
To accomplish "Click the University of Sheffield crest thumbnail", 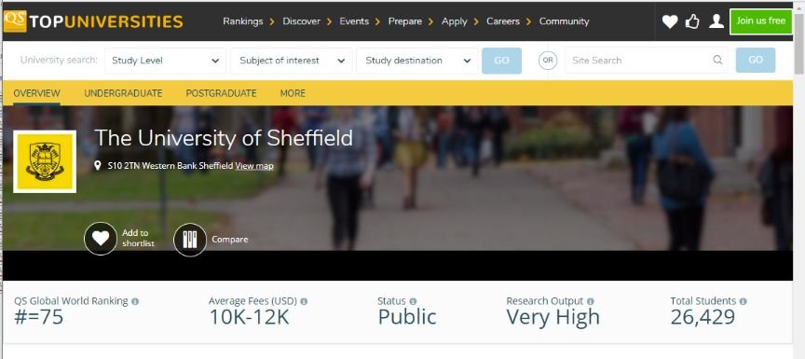I will tap(45, 161).
